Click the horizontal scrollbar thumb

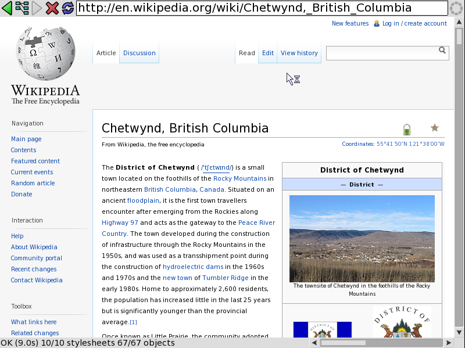(343, 343)
